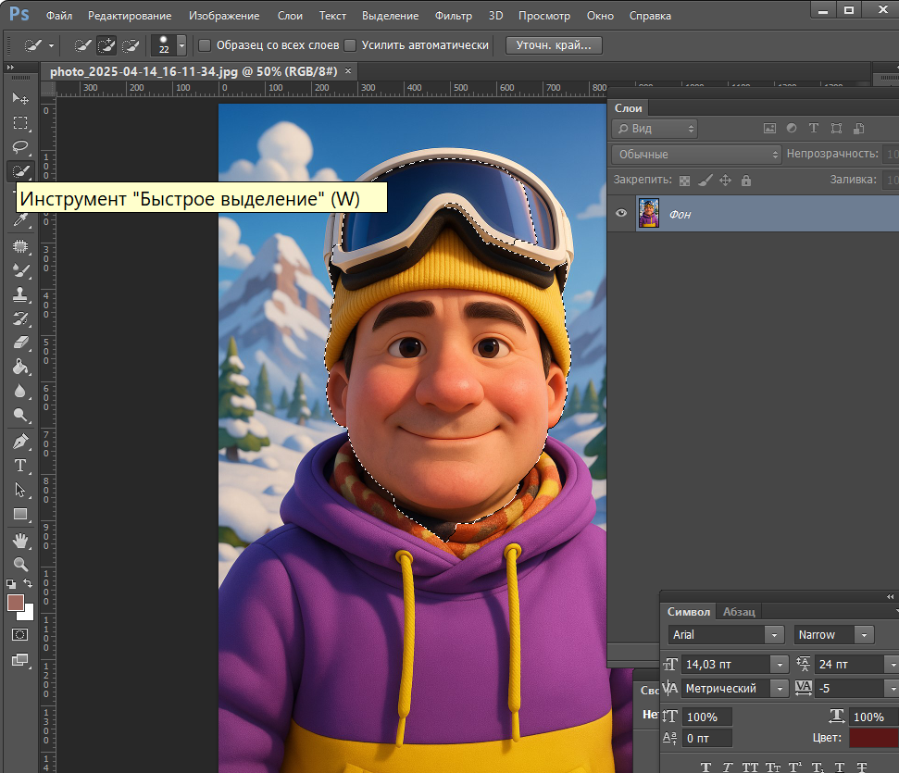Open the Изображение menu

224,16
